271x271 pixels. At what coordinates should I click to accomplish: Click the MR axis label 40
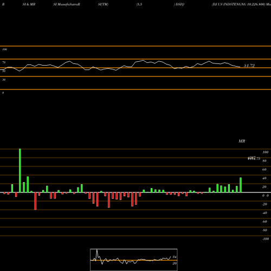pyautogui.click(x=264, y=178)
